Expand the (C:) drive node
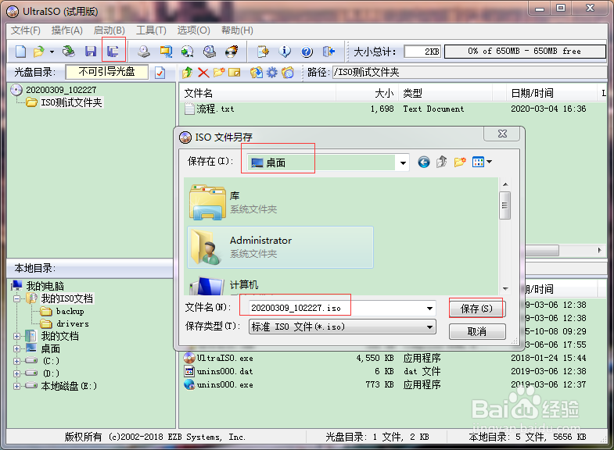 click(x=17, y=361)
